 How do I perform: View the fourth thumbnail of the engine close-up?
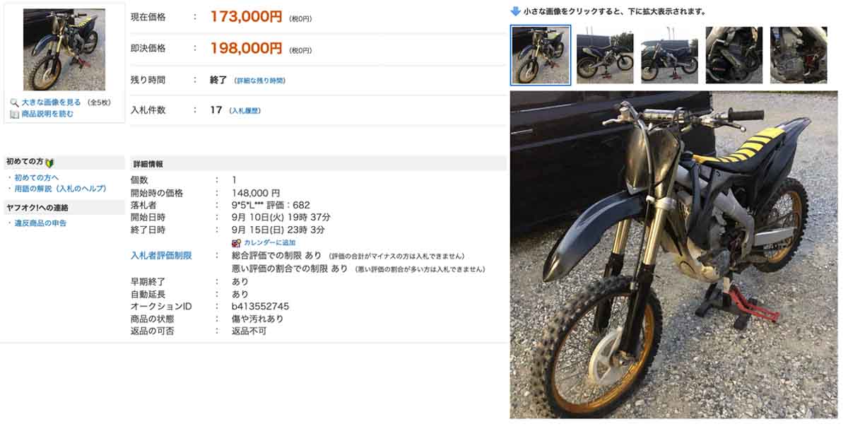[x=734, y=55]
